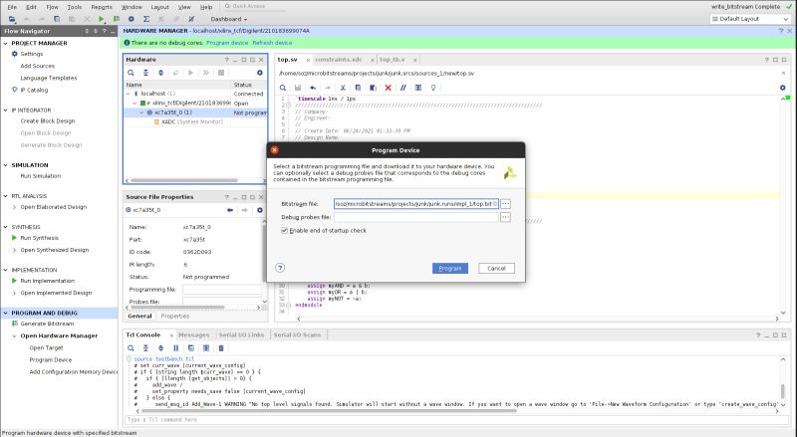Toggle Enable end of startup check

(284, 230)
